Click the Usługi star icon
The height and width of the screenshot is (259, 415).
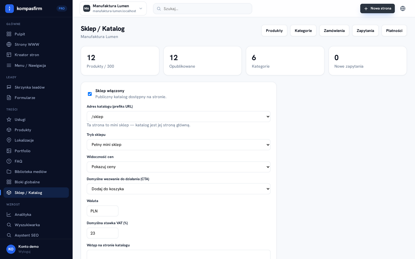9,119
